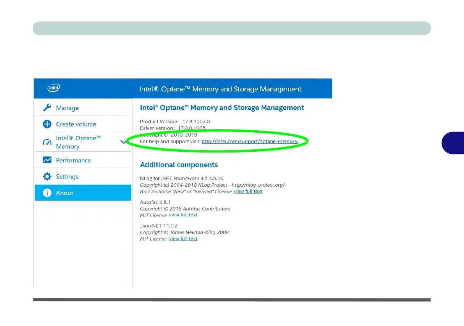Click the Create volume plus icon
The width and height of the screenshot is (464, 326).
pyautogui.click(x=47, y=124)
